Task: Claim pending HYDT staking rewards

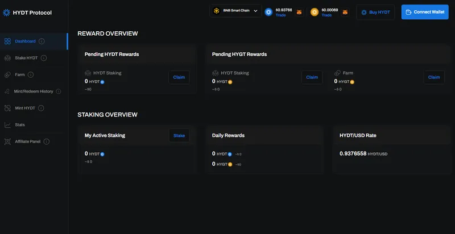Action: (x=179, y=77)
